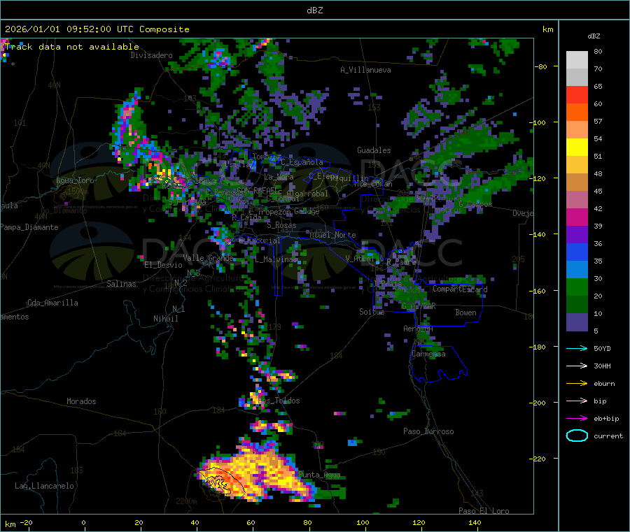Choose the deep orange legend swatch
This screenshot has height=532, width=630.
pos(577,113)
